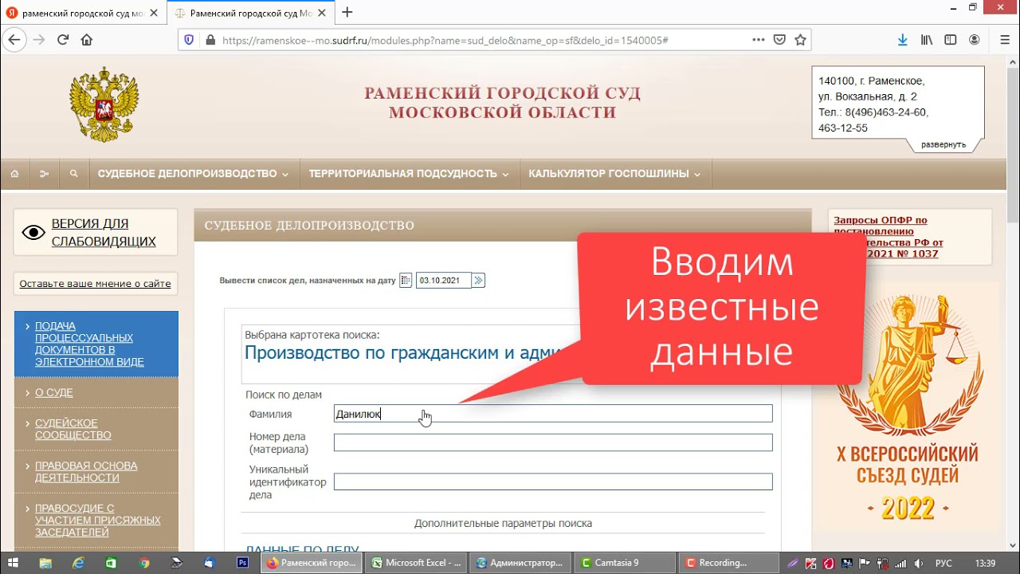
Task: Open the page actions three-dot menu
Action: click(x=759, y=40)
